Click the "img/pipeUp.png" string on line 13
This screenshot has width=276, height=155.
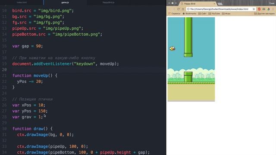coord(62,28)
